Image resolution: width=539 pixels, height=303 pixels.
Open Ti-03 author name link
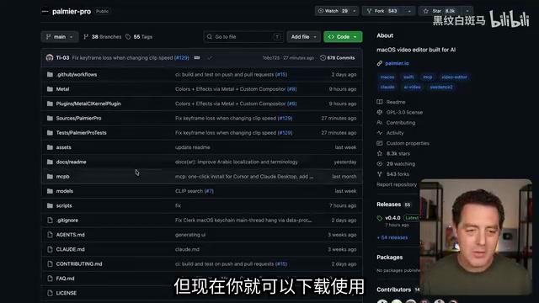pyautogui.click(x=62, y=58)
